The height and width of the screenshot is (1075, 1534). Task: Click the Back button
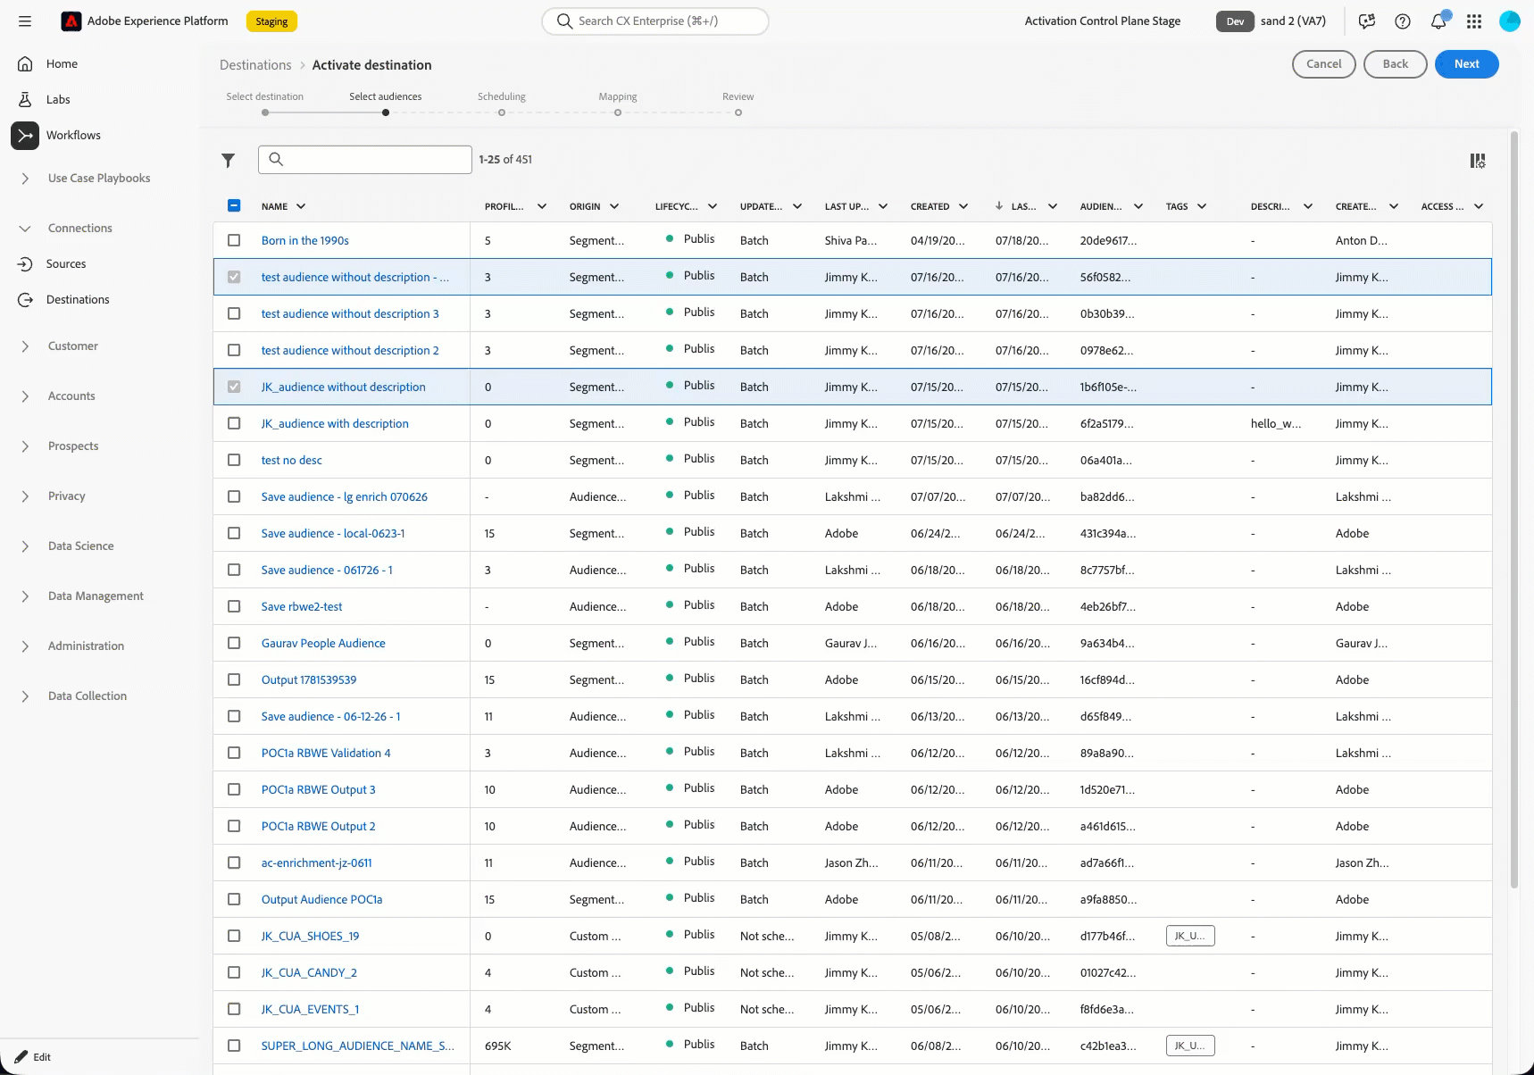click(1395, 64)
